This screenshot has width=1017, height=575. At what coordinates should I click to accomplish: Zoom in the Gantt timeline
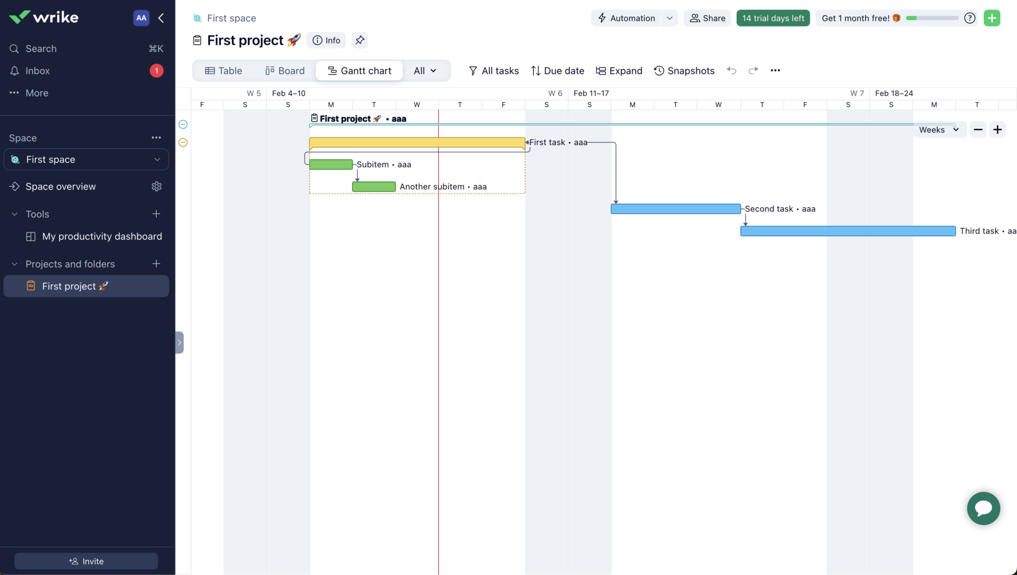[997, 130]
